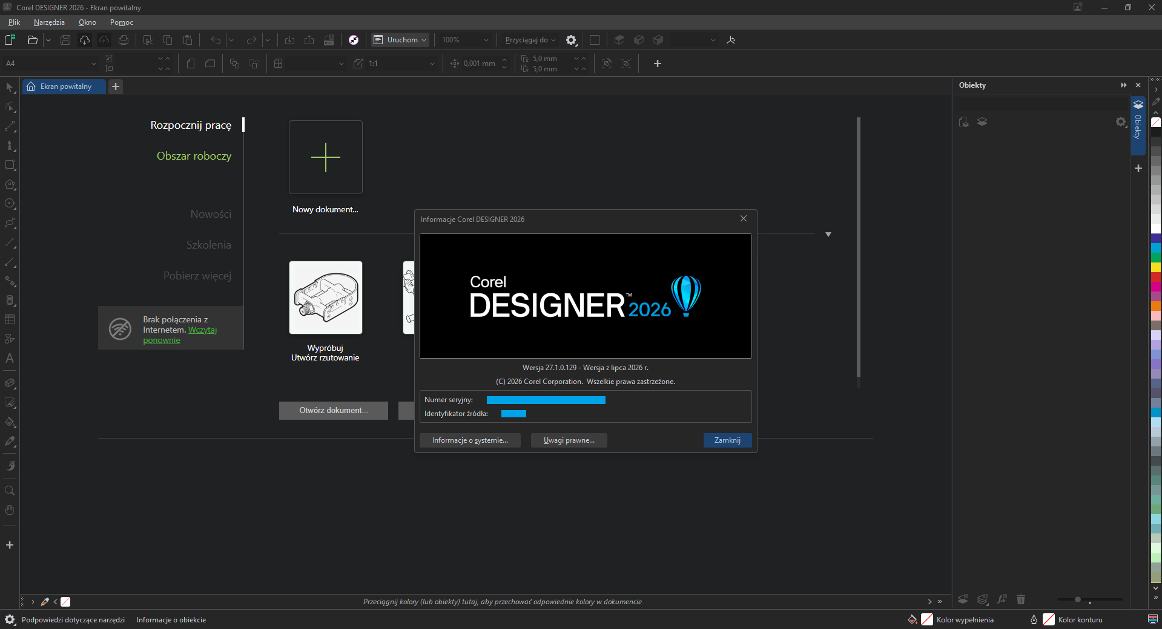Click the Save floppy disk icon
The width and height of the screenshot is (1162, 629).
[65, 40]
